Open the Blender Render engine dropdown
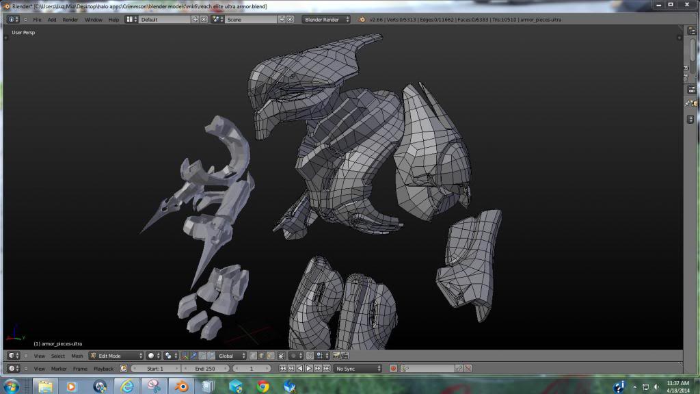This screenshot has height=394, width=700. click(326, 20)
